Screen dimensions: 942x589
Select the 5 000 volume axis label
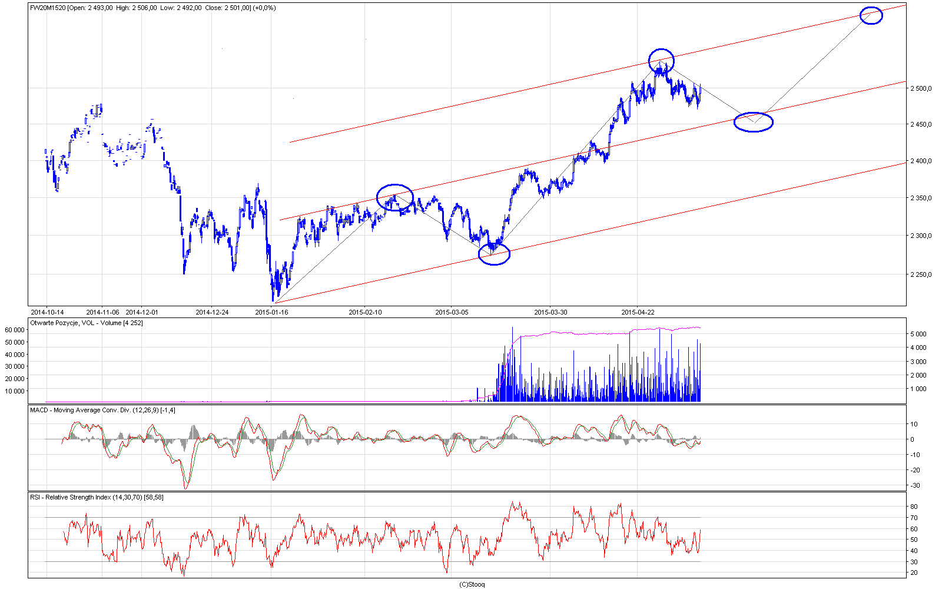(x=918, y=334)
